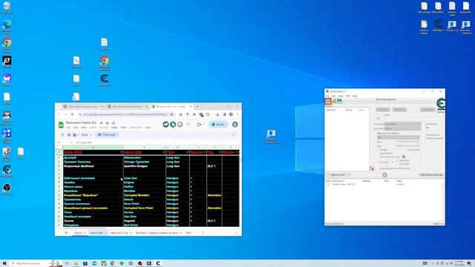This screenshot has height=267, width=475.
Task: Click the red clear list icon in Cheat Engine
Action: [384, 175]
